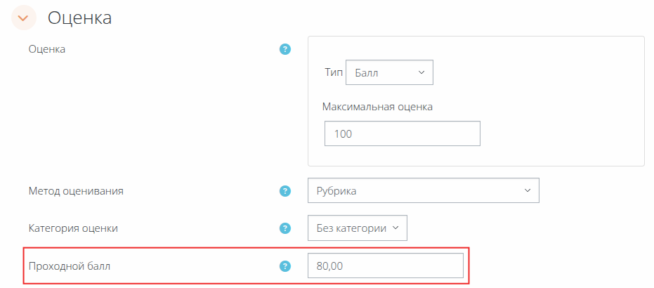This screenshot has width=654, height=288.
Task: Click the arrow of the Рубрика dropdown
Action: (528, 190)
